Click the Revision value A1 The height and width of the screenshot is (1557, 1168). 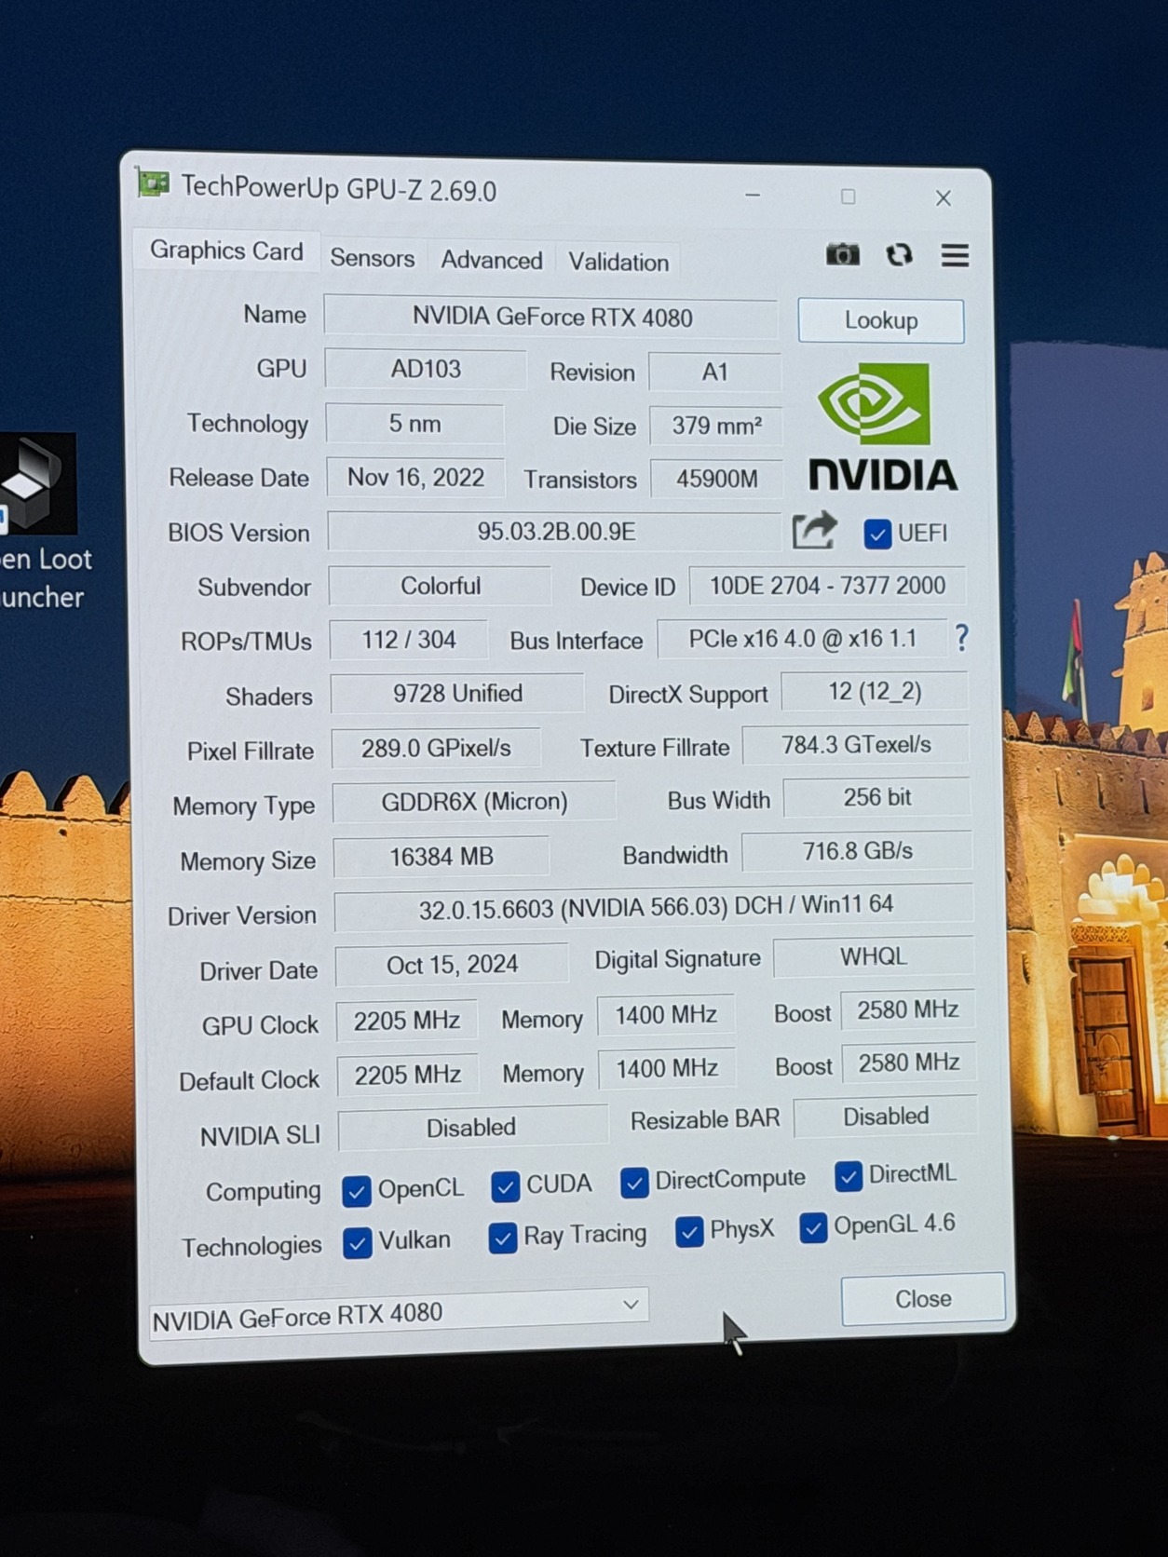click(714, 372)
